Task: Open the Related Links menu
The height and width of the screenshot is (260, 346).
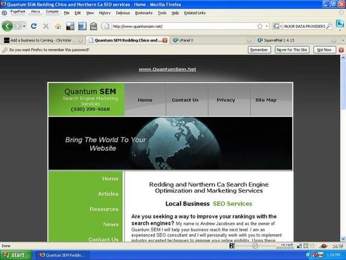Action: pyautogui.click(x=195, y=13)
